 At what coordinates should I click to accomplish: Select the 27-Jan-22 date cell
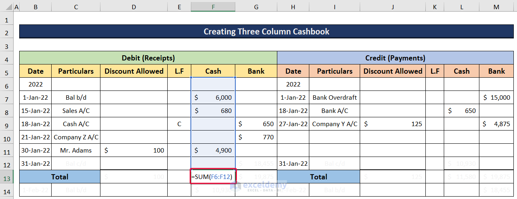coord(293,124)
